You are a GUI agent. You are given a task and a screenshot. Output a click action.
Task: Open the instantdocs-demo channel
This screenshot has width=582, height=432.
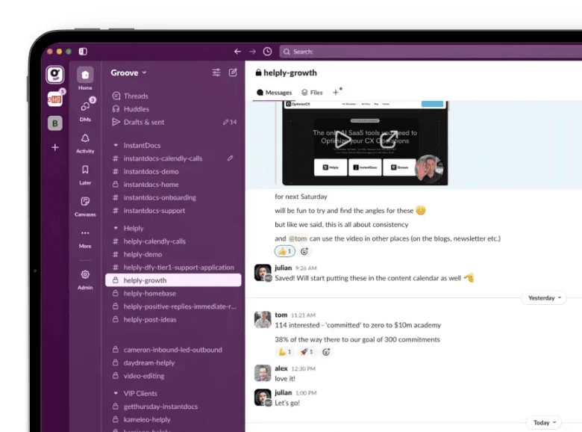[173, 171]
